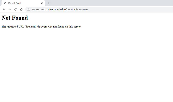This screenshot has height=102, width=173.
Task: Click the Not Found heading
Action: pyautogui.click(x=15, y=18)
